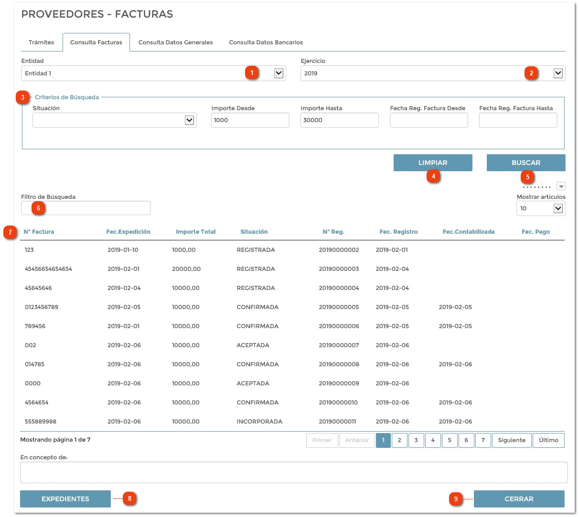Open the Consulta Datos Generales tab
Image resolution: width=579 pixels, height=517 pixels.
(x=175, y=42)
